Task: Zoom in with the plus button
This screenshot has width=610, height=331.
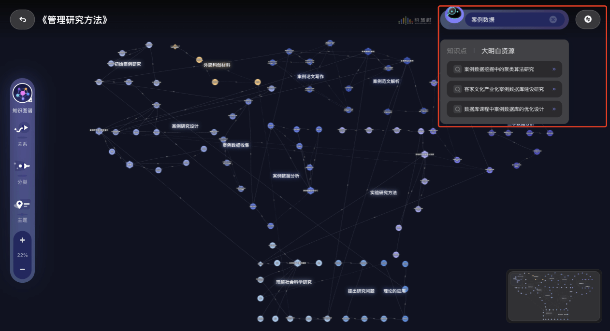Action: (22, 240)
